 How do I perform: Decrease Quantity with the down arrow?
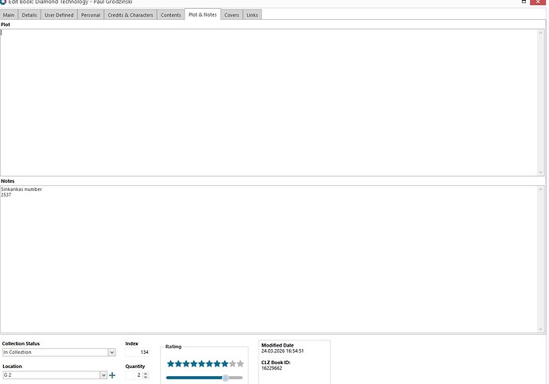pyautogui.click(x=146, y=377)
